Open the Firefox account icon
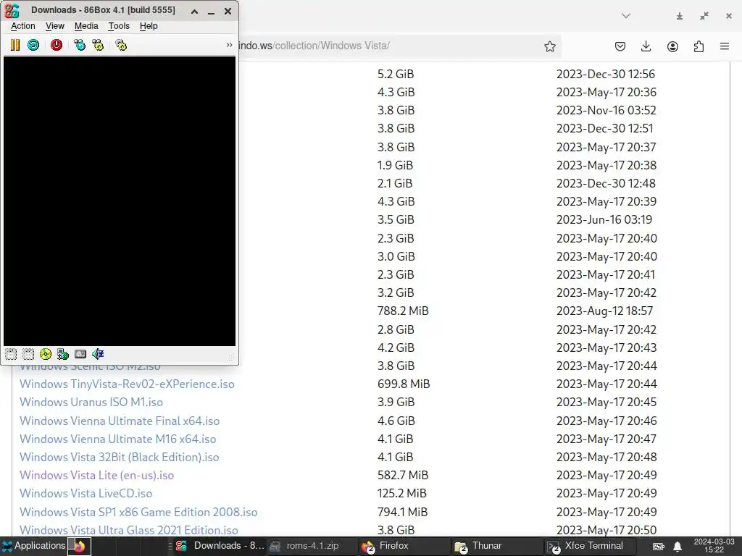 click(x=672, y=46)
